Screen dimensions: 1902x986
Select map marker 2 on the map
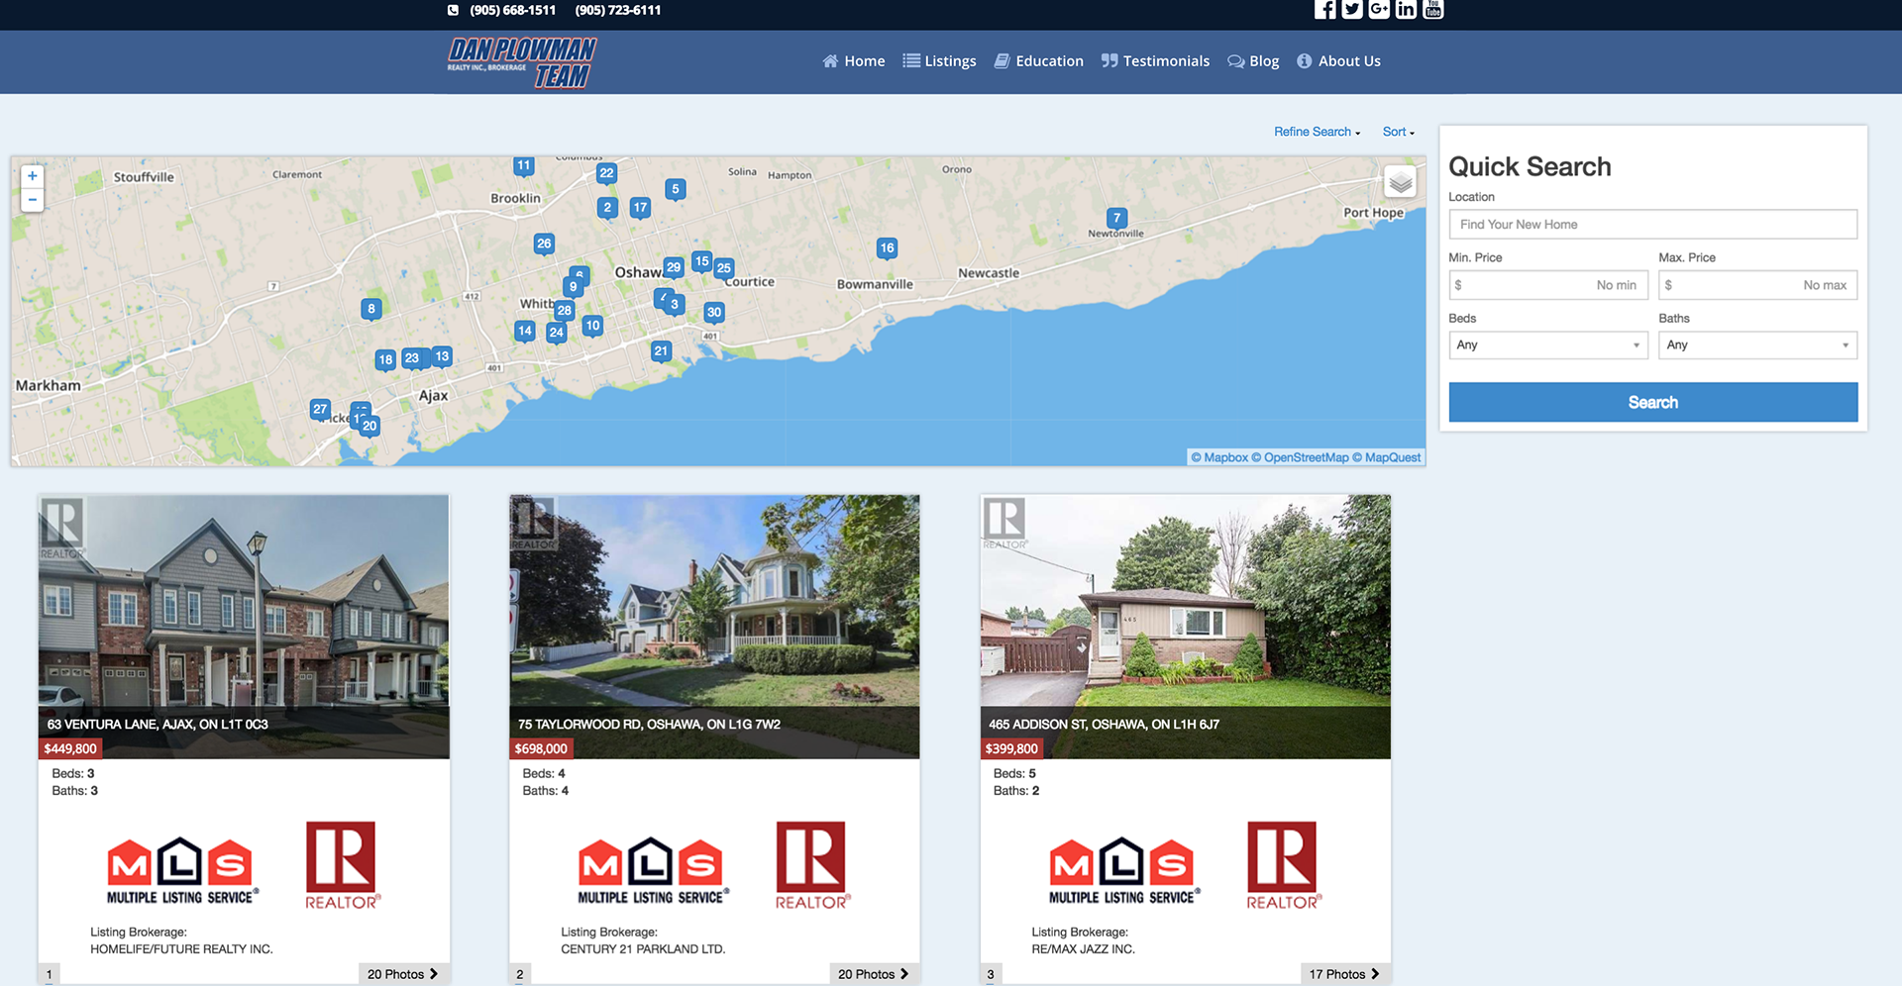click(x=607, y=208)
